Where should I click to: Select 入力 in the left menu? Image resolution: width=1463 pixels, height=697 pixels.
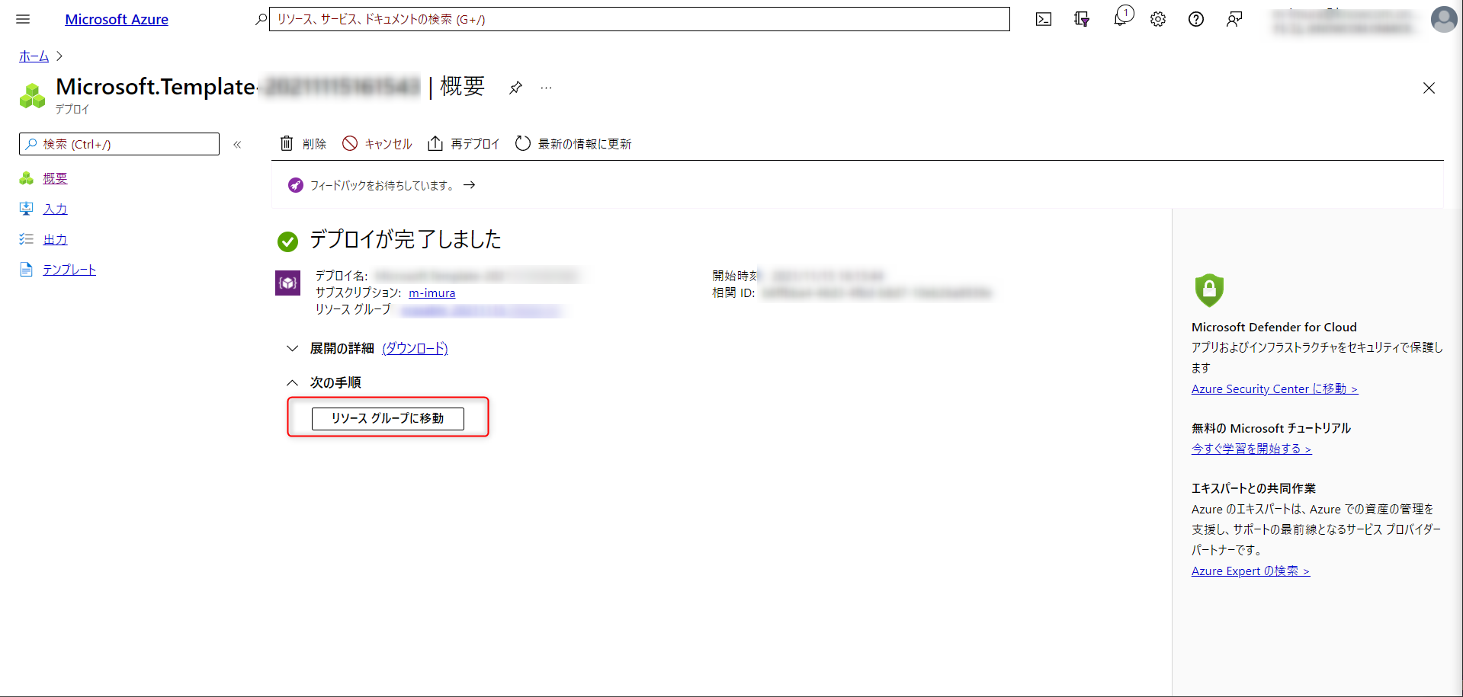coord(55,209)
